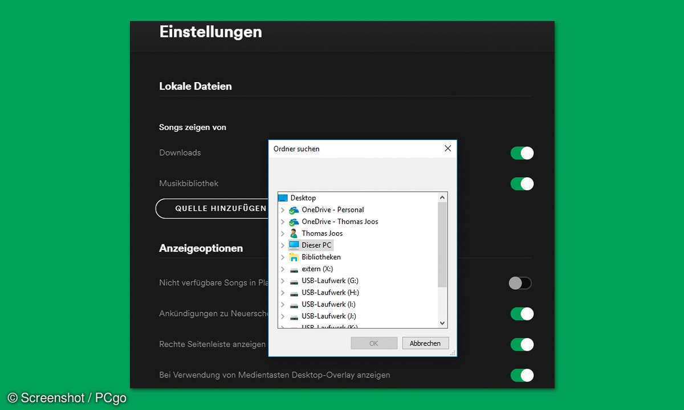Click the OneDrive - Thomas Joos cloud icon

pos(294,222)
